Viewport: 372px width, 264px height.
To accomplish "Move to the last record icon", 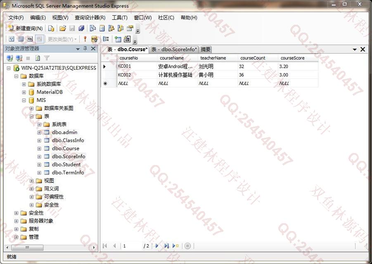I will click(166, 246).
